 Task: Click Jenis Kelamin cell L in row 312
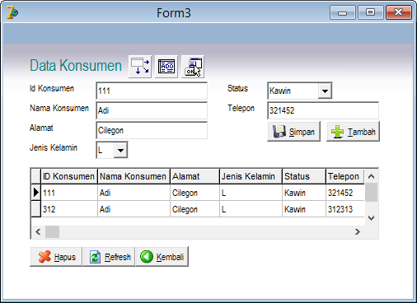tap(251, 209)
